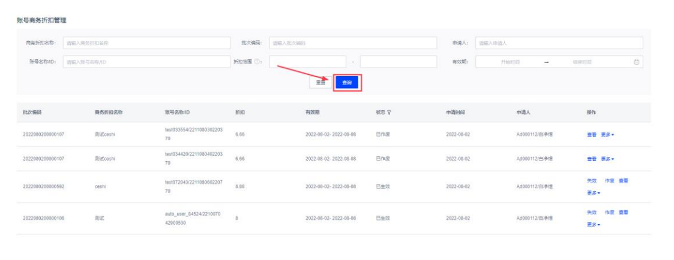Click account cell test033554/221108030220370

194,134
